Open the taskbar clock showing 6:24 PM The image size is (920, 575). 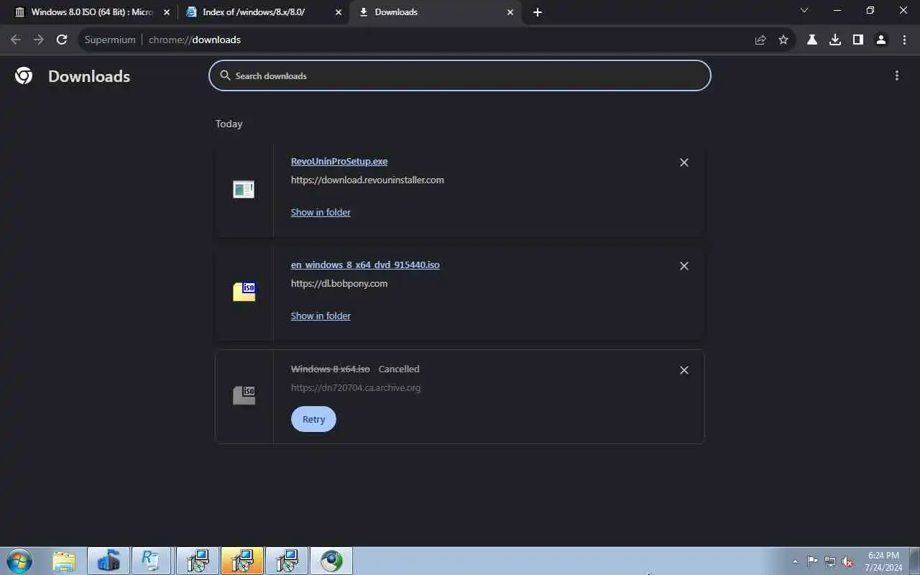click(x=883, y=561)
